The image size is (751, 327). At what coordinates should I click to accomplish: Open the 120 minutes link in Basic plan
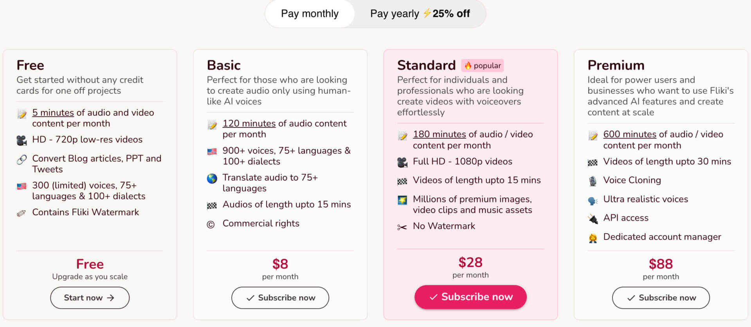pyautogui.click(x=249, y=123)
